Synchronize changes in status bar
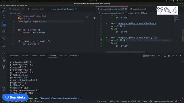 pyautogui.click(x=24, y=101)
